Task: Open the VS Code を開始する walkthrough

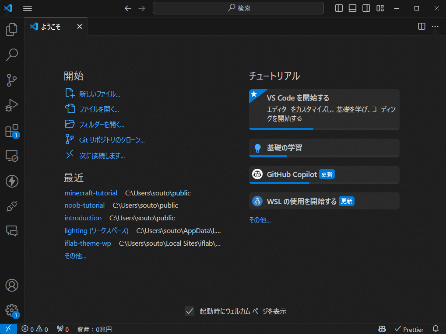Action: [x=324, y=109]
